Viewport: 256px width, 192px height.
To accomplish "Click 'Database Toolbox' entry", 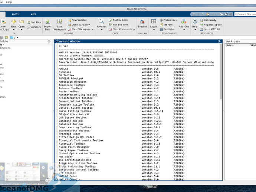I will click(71, 121).
